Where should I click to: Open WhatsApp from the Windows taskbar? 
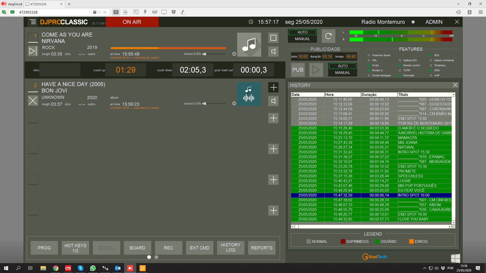[x=93, y=268]
